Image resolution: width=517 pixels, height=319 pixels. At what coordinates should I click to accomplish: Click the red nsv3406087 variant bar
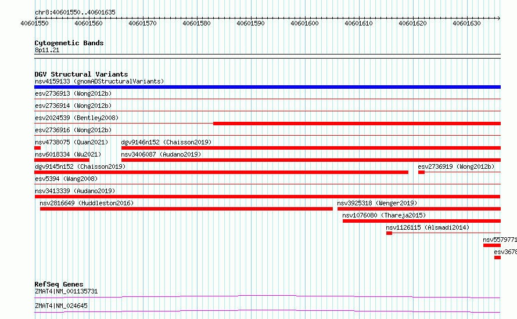[x=311, y=160]
